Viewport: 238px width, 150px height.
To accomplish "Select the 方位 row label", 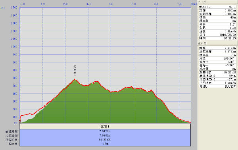I will 202,58.
